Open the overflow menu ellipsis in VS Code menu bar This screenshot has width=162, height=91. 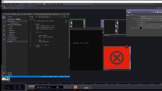(33, 14)
